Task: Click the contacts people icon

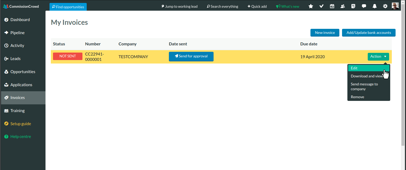Action: tap(343, 6)
